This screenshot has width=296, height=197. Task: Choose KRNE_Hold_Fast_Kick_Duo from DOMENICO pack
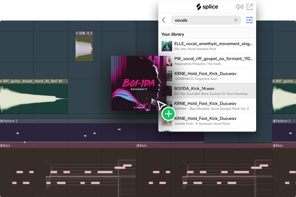point(207,76)
